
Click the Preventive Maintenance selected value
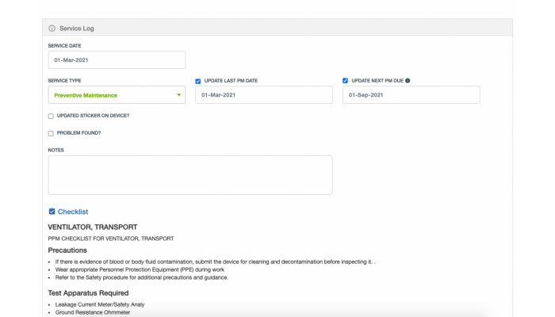86,95
